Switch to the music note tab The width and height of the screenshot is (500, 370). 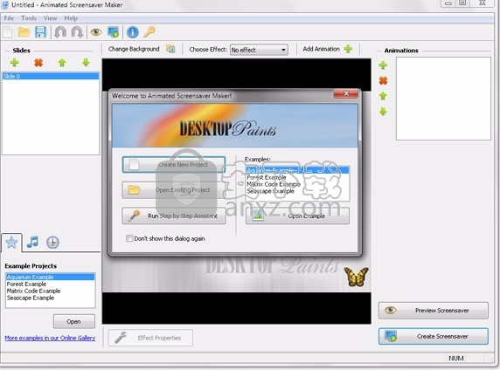32,243
